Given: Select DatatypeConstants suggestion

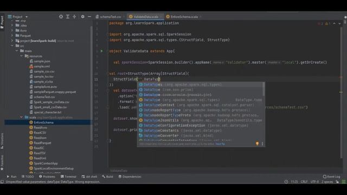Looking at the screenshot, I should [x=200, y=131].
